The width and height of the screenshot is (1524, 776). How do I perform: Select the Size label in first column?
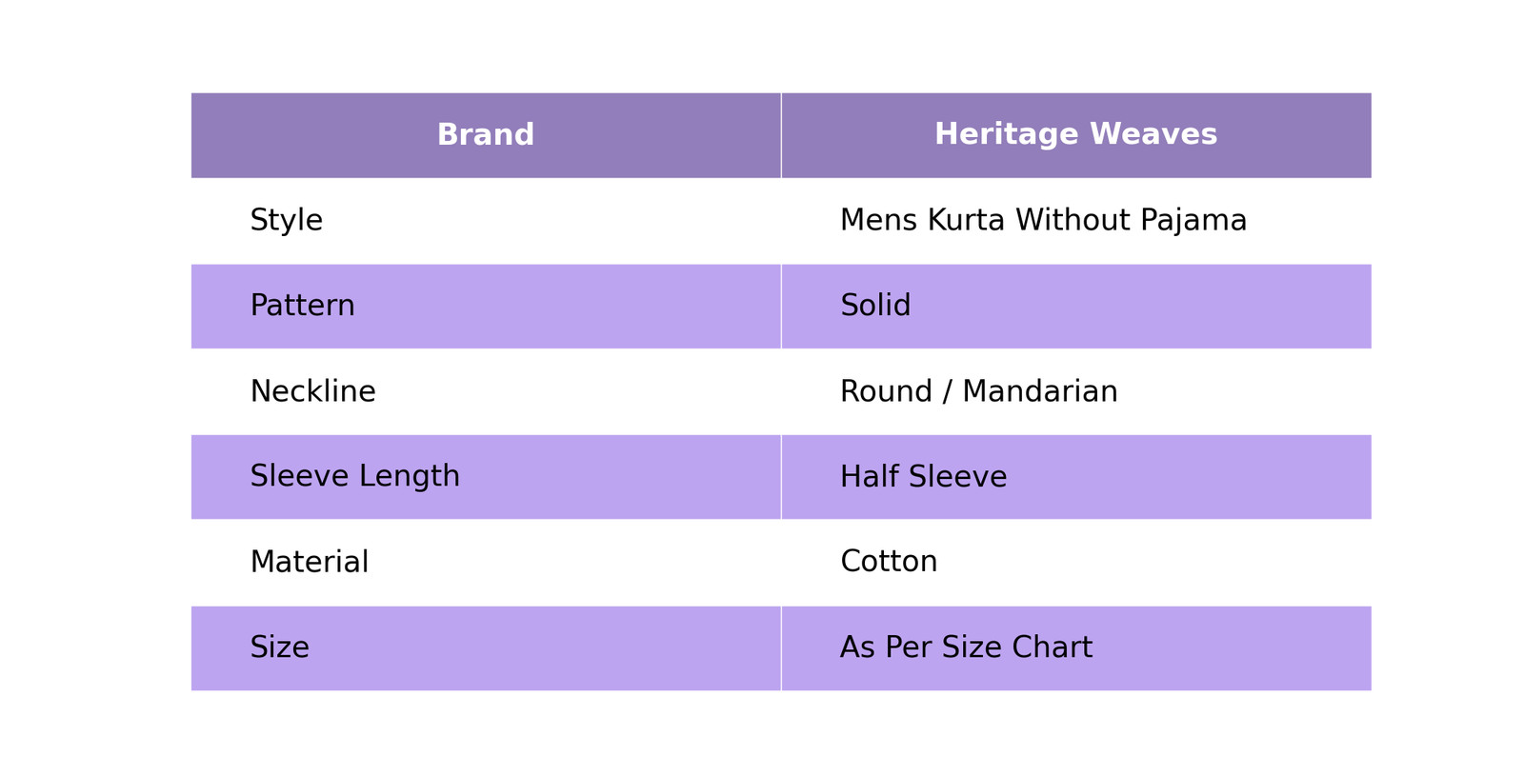279,648
